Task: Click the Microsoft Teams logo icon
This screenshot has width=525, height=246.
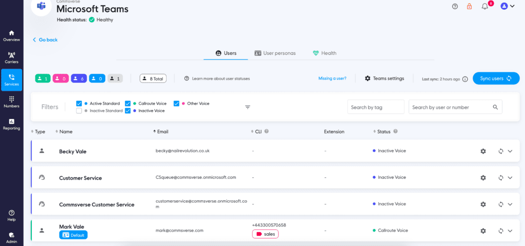Action: tap(42, 6)
